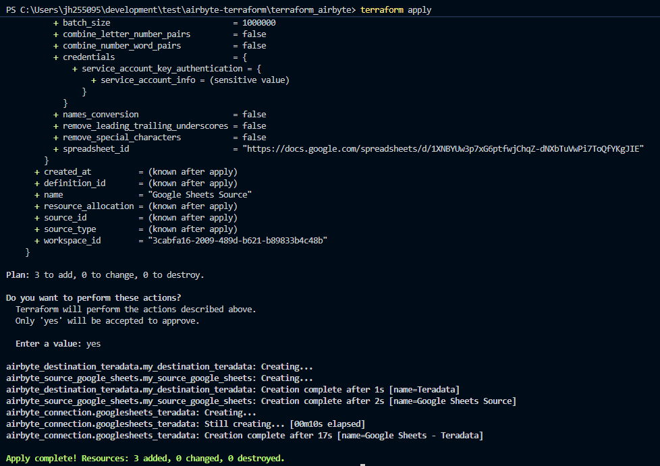
Task: Click the "Google Sheets Source" name value
Action: [x=200, y=195]
